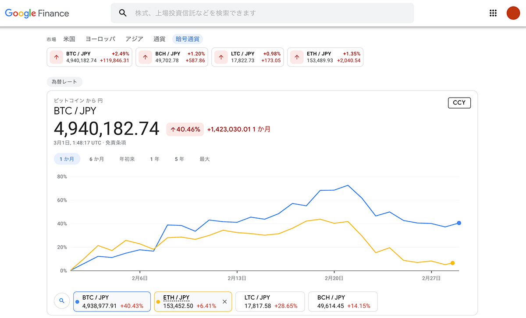The height and width of the screenshot is (318, 526).
Task: Open the LTC / JPY ticker card
Action: tap(248, 57)
